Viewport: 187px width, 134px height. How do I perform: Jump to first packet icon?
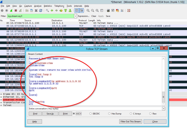point(65,11)
